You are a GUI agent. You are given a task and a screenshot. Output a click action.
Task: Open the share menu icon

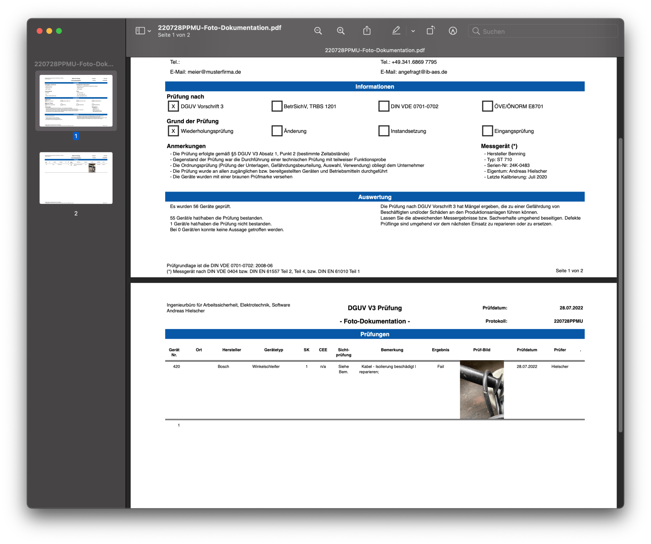[367, 31]
